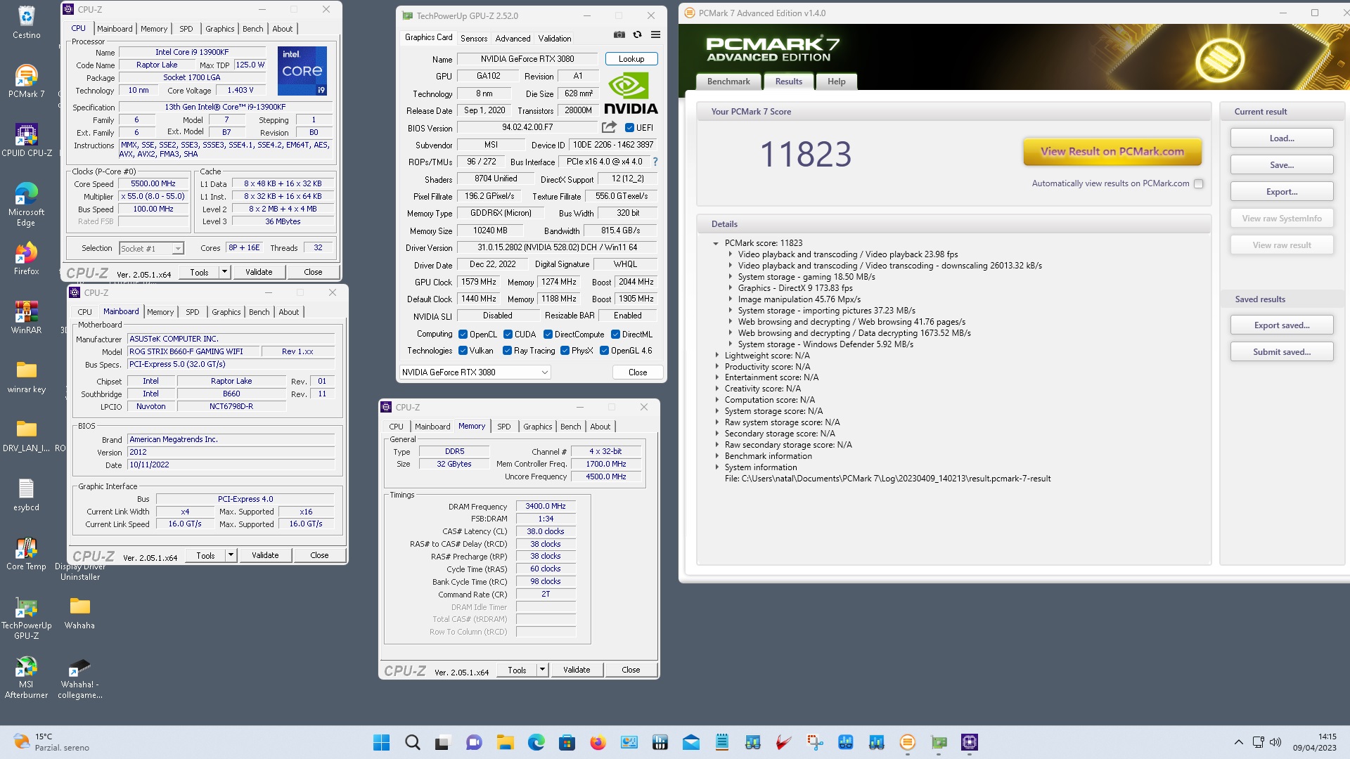This screenshot has width=1350, height=759.
Task: Toggle the UEFI checkbox in GPU-Z
Action: coord(629,128)
